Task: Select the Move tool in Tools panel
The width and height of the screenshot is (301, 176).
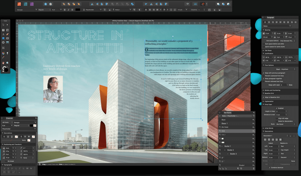Action: click(3, 25)
